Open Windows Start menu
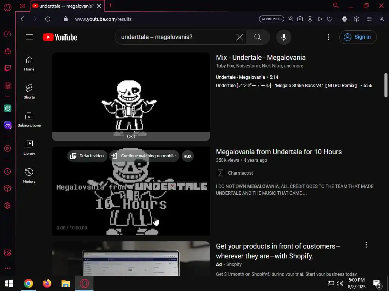The height and width of the screenshot is (291, 389). (x=9, y=283)
